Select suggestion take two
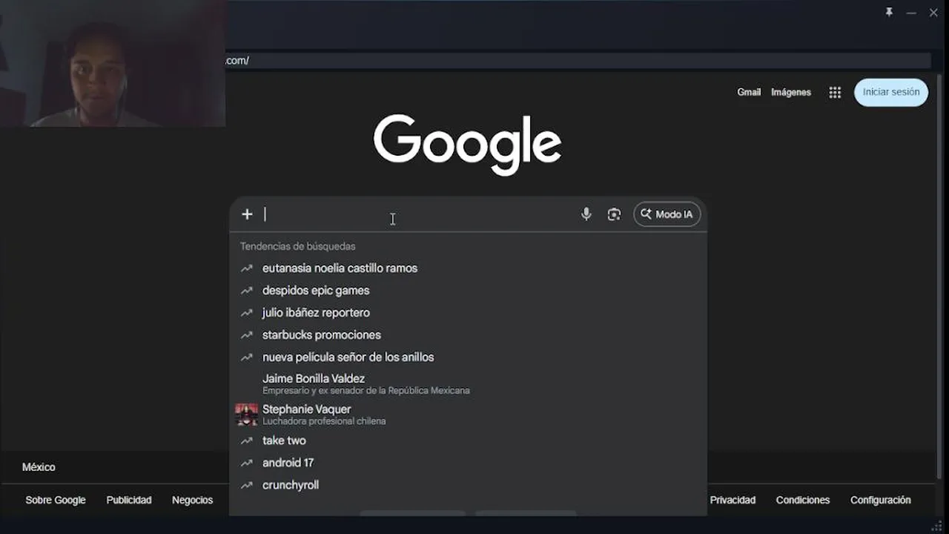The image size is (949, 534). [x=468, y=441]
